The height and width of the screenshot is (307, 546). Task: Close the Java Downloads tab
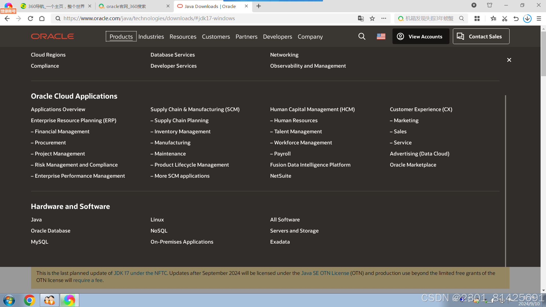[x=246, y=6]
